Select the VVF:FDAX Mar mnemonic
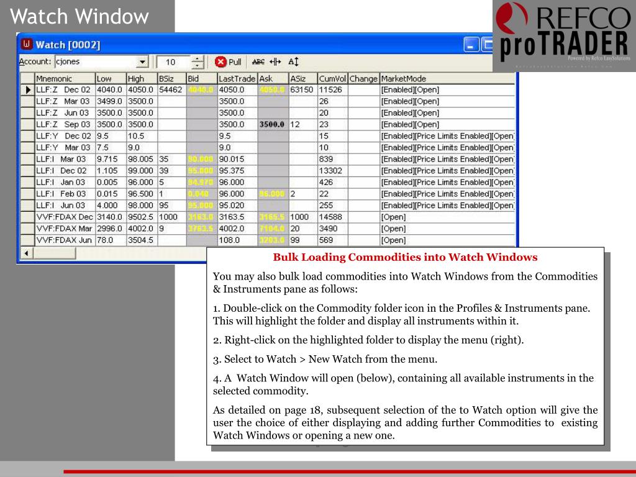The height and width of the screenshot is (477, 636). pyautogui.click(x=65, y=229)
